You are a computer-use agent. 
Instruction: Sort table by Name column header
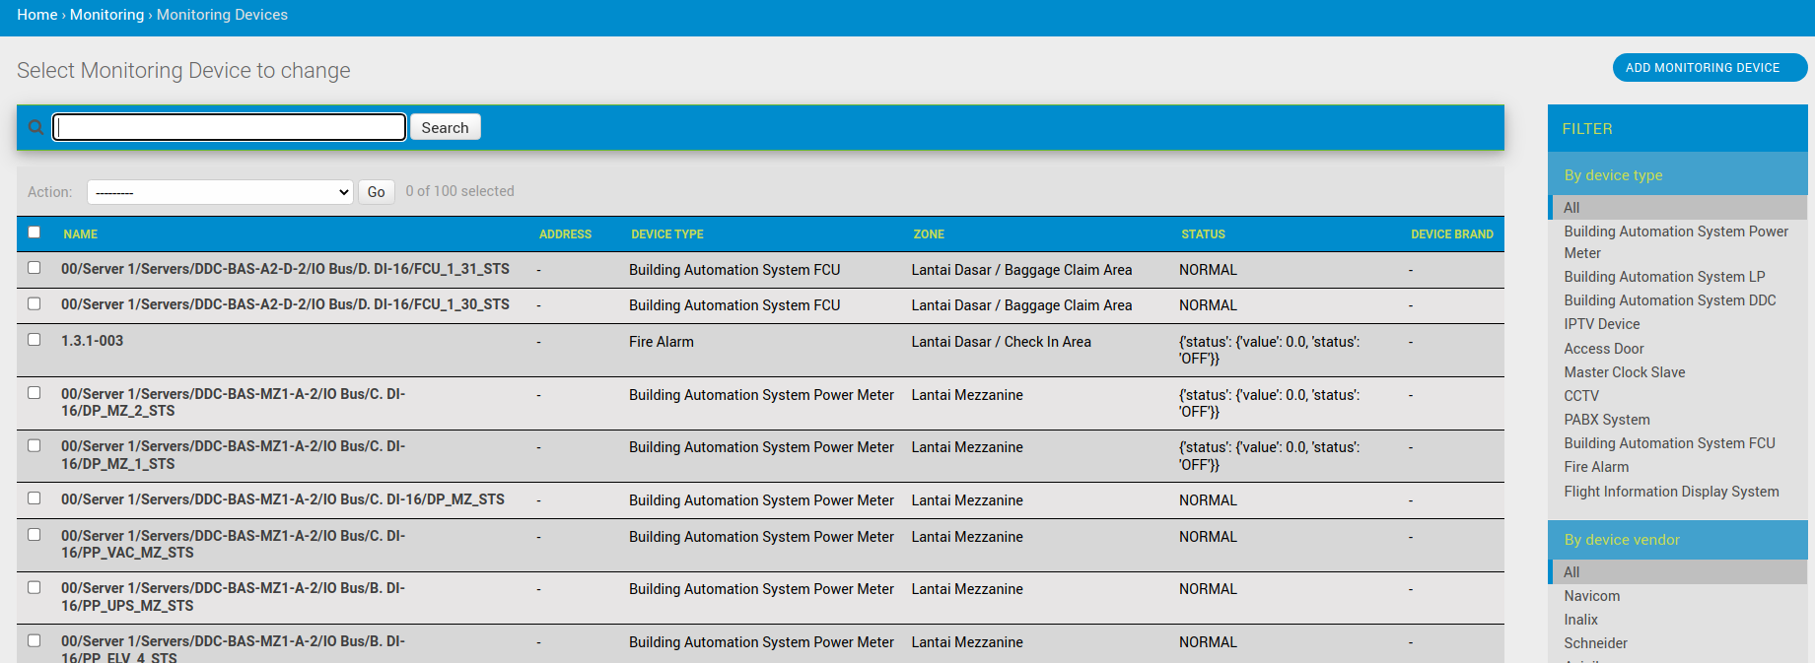point(81,234)
